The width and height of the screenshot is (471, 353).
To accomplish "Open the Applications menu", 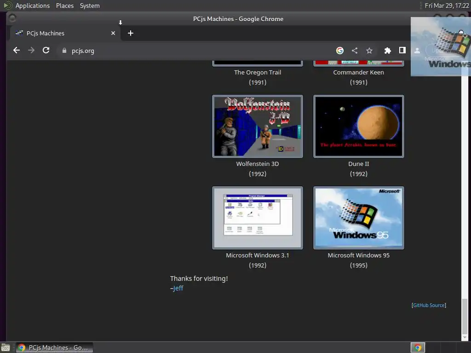I will (x=33, y=6).
